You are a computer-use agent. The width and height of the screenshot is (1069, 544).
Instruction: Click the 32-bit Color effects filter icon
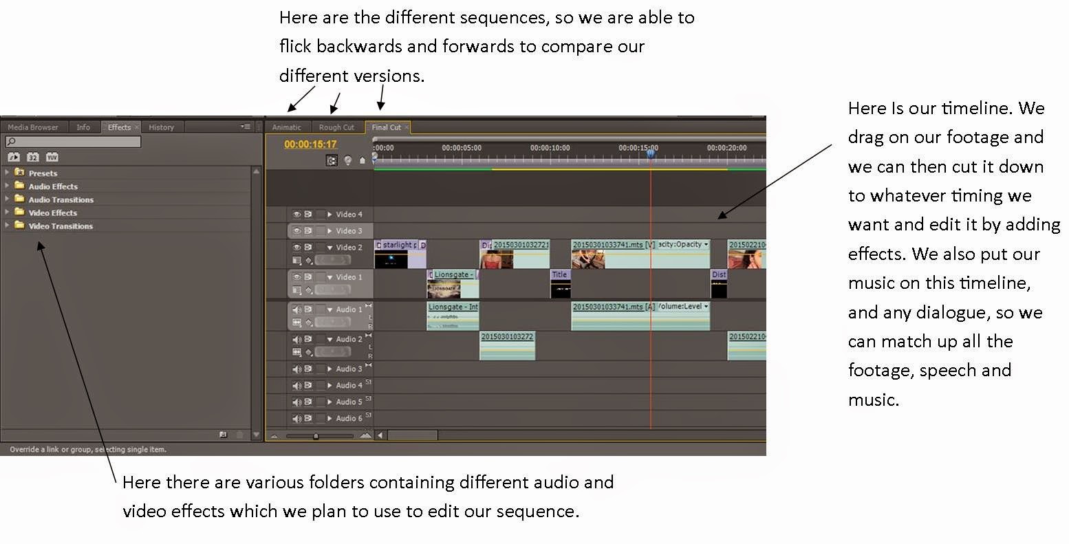pyautogui.click(x=33, y=157)
